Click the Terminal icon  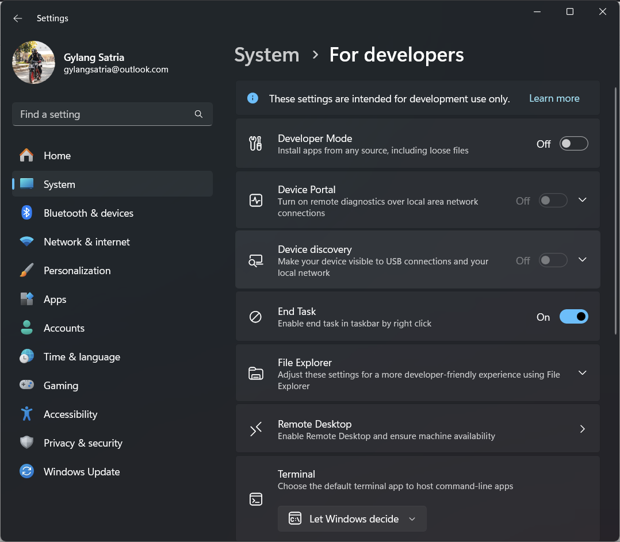point(256,499)
